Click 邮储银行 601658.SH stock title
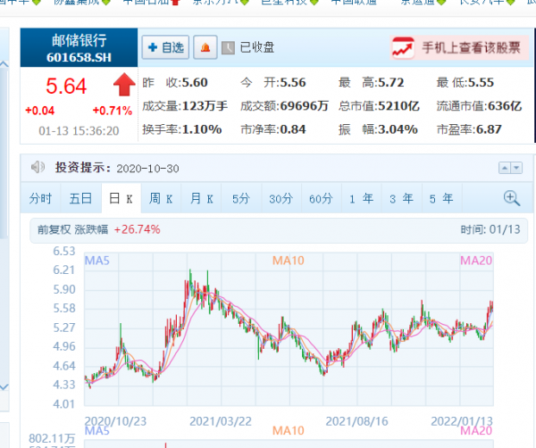The image size is (536, 448). tap(79, 48)
